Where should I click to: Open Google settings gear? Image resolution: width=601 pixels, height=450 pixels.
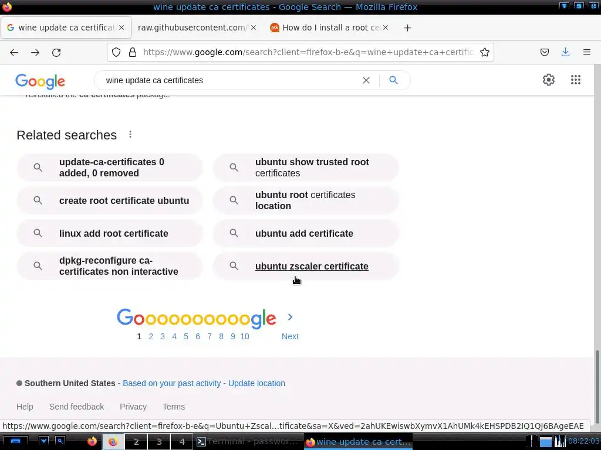click(549, 80)
